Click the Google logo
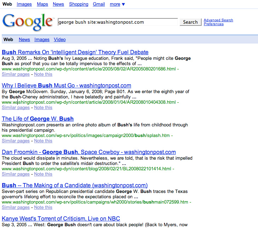Image resolution: width=258 pixels, height=228 pixels. click(x=28, y=22)
